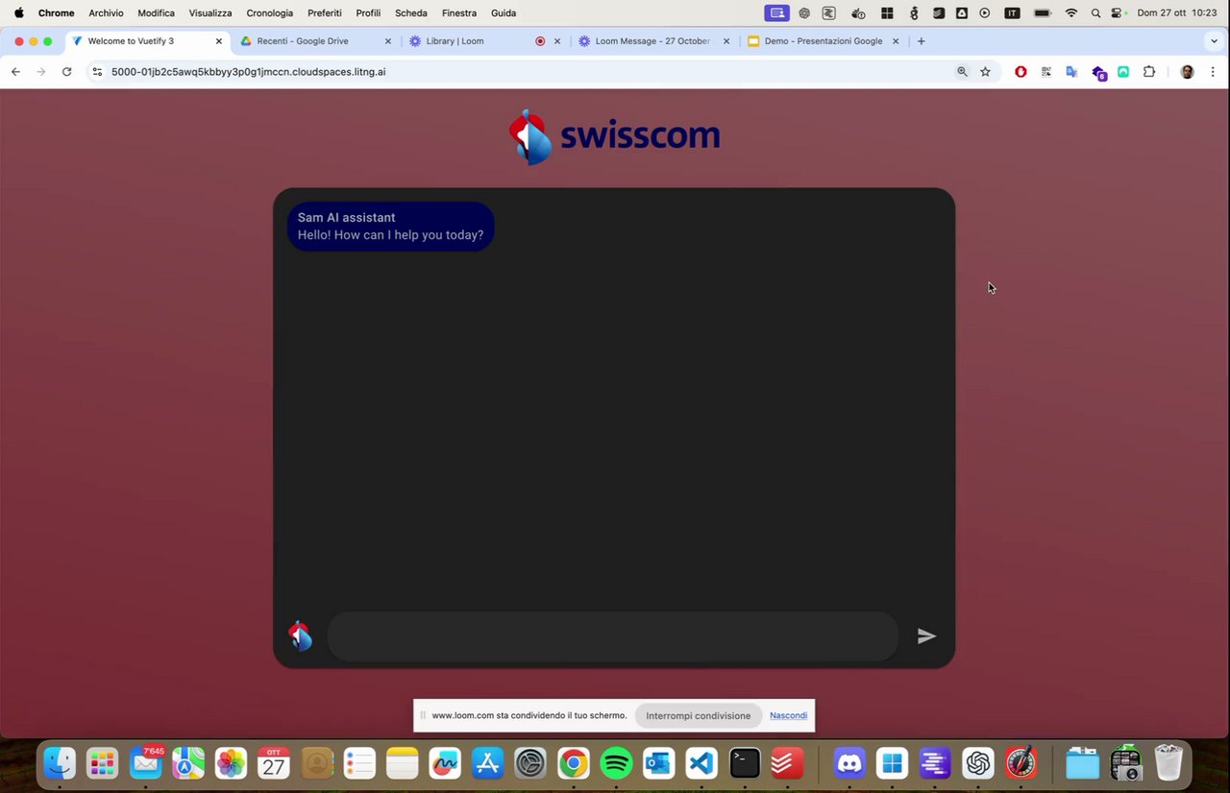
Task: Open the Google Translate extension
Action: 1071,72
